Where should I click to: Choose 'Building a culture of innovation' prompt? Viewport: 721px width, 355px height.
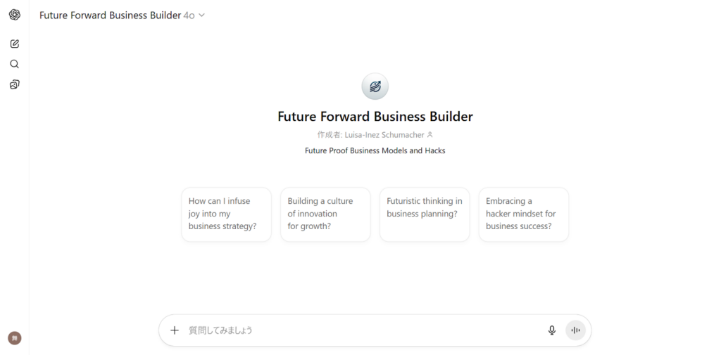pyautogui.click(x=325, y=214)
